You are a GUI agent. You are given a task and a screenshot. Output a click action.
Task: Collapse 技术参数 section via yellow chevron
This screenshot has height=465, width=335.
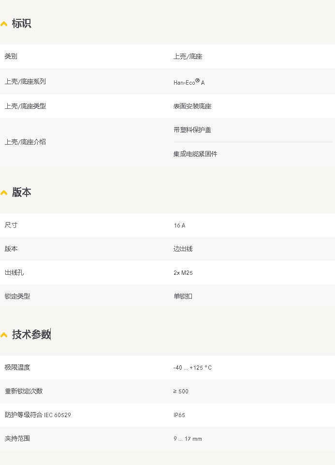(x=4, y=335)
